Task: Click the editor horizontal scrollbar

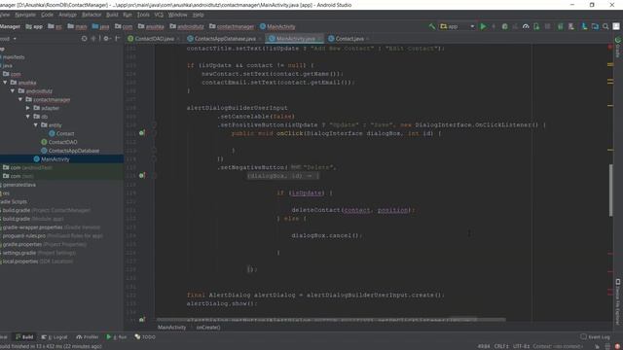Action: [331, 320]
